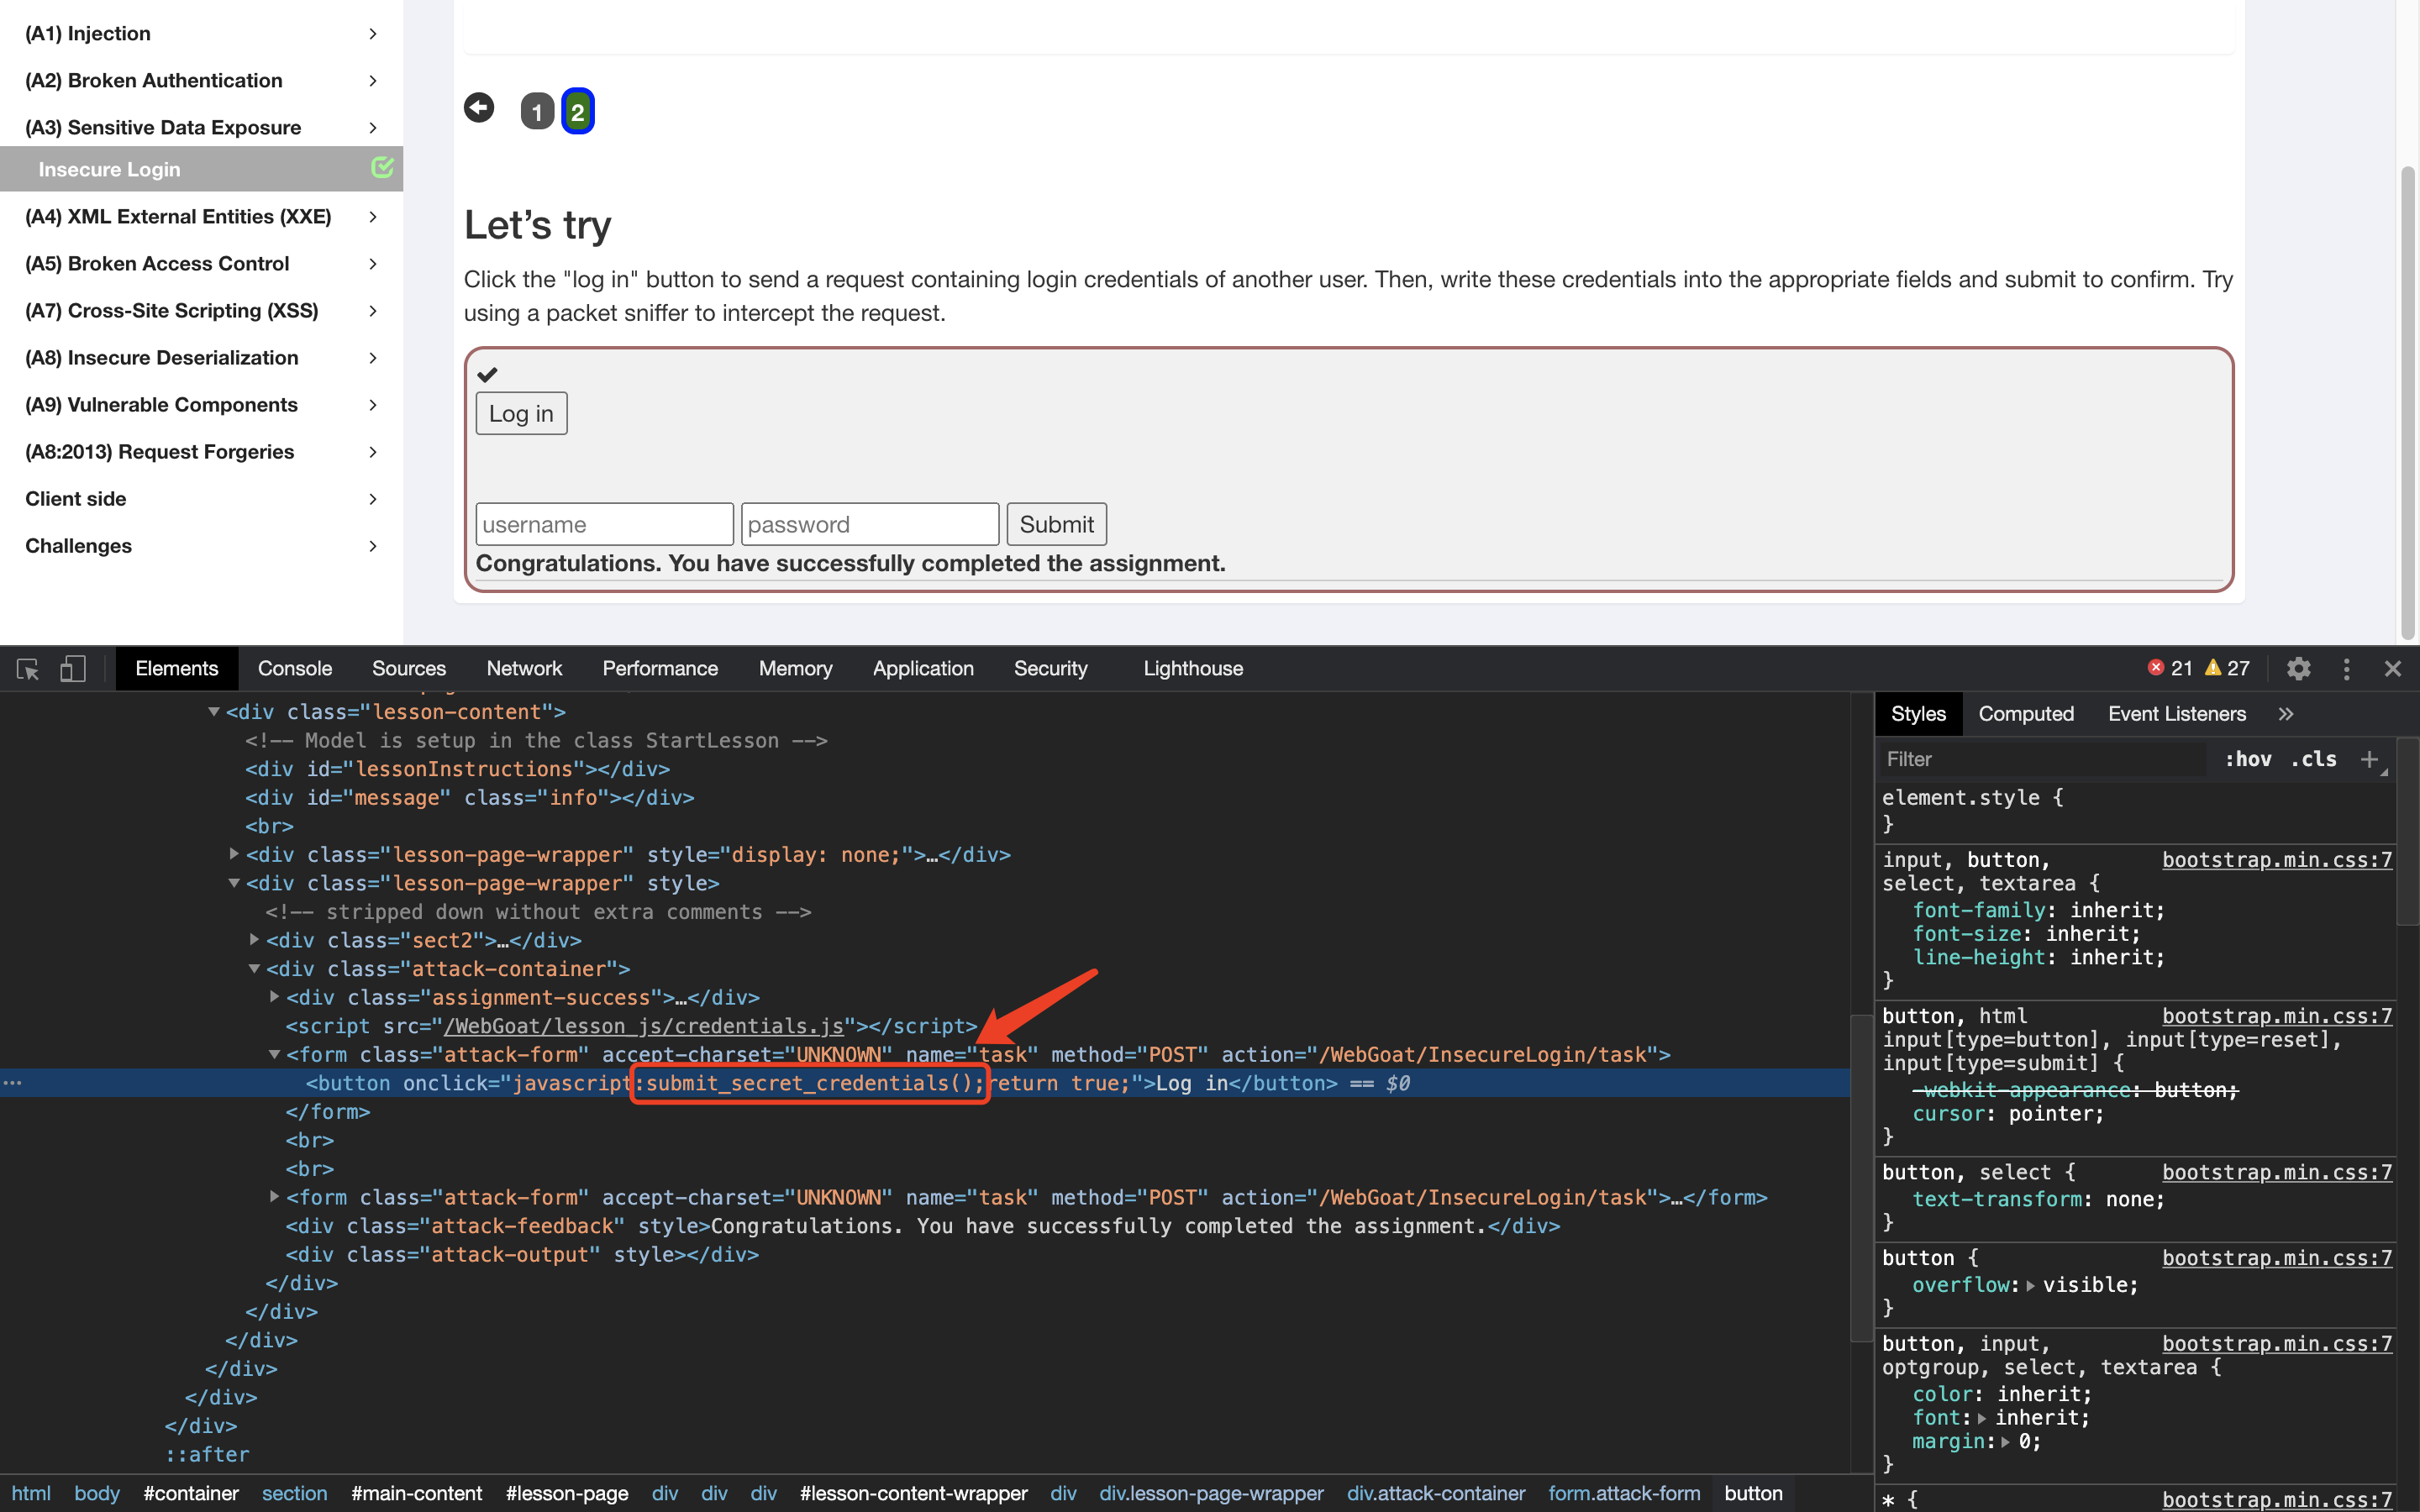2420x1512 pixels.
Task: Click the page vertical scrollbar
Action: coord(2408,400)
